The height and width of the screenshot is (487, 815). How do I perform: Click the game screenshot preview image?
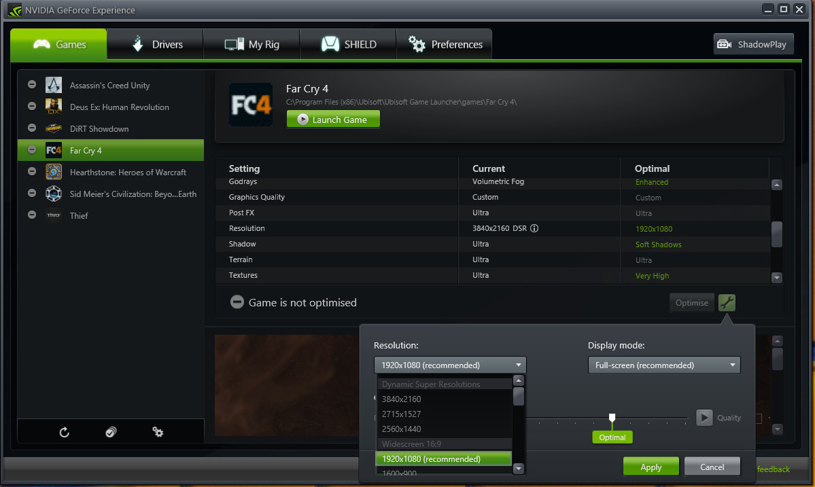pyautogui.click(x=287, y=385)
